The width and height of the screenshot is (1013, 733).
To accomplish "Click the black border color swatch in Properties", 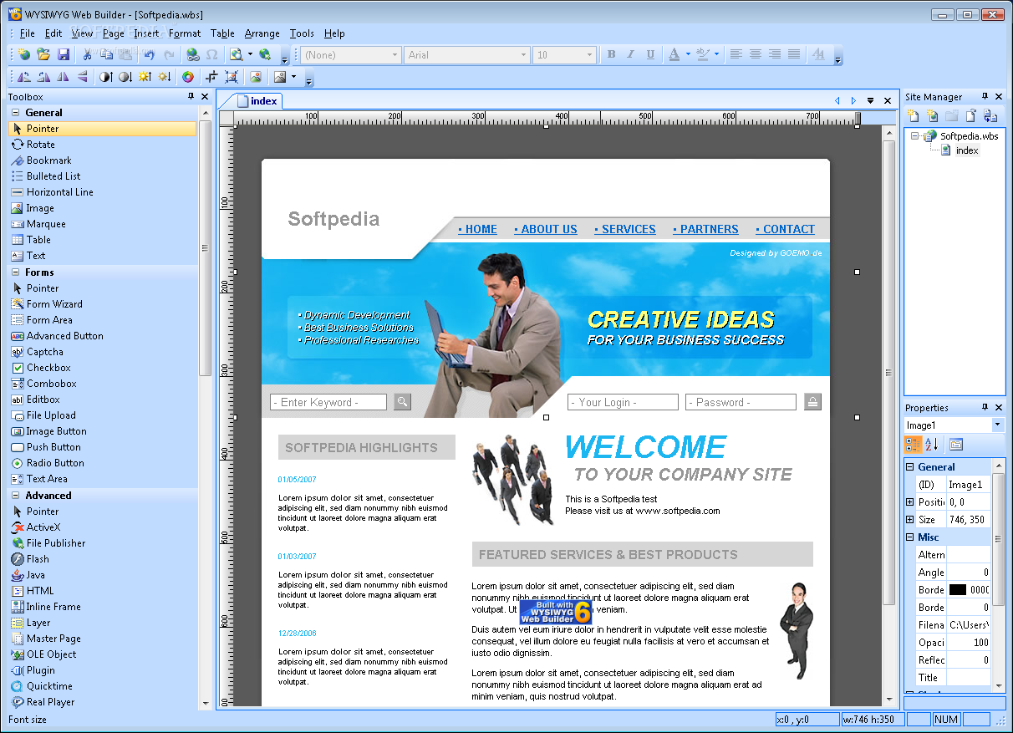I will pos(958,590).
